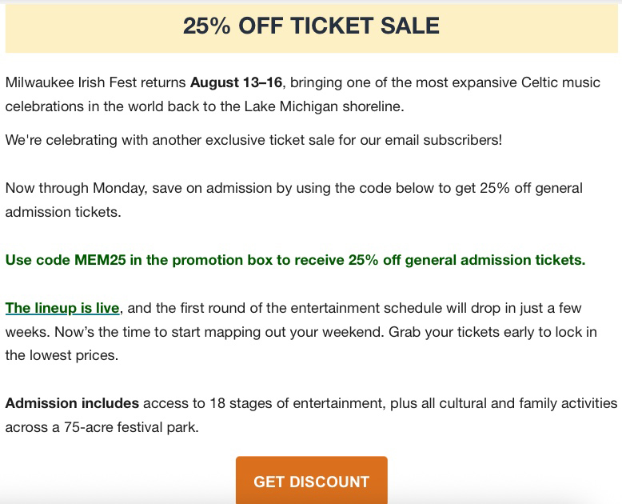Open the 'The lineup is live' link

click(x=62, y=308)
